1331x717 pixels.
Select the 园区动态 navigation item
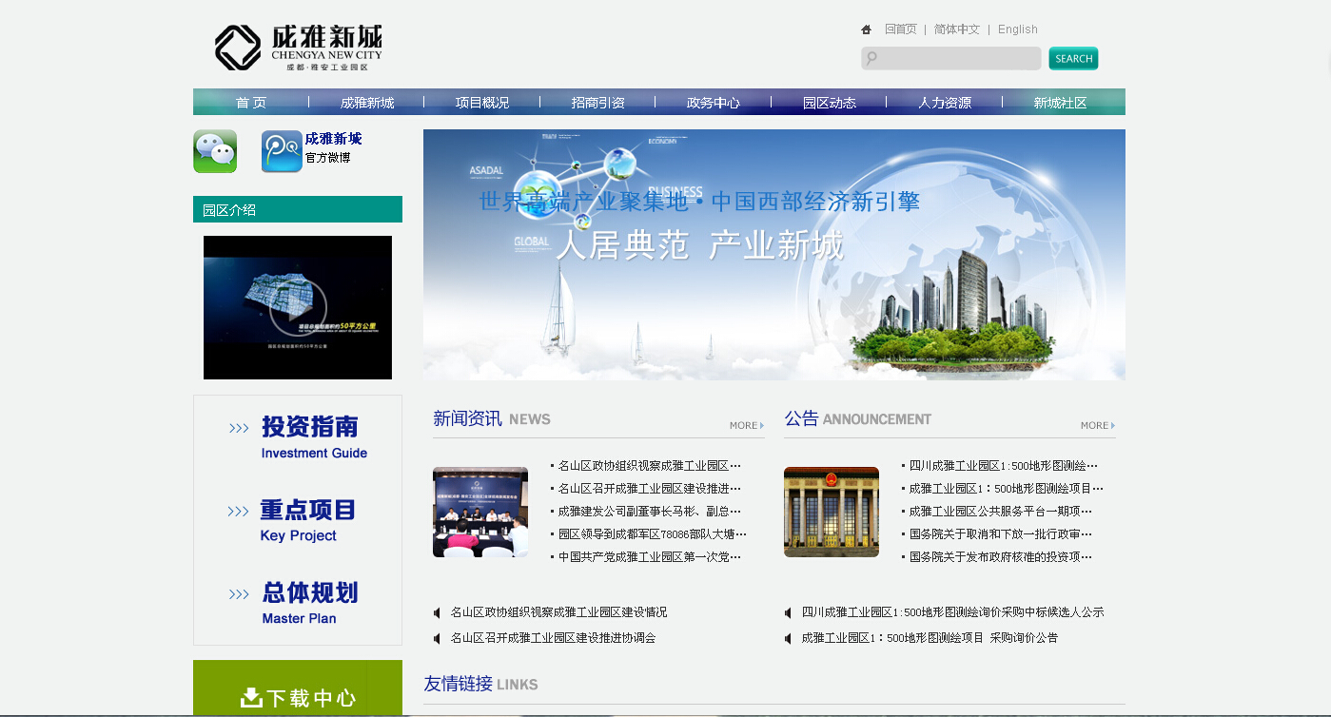[829, 103]
